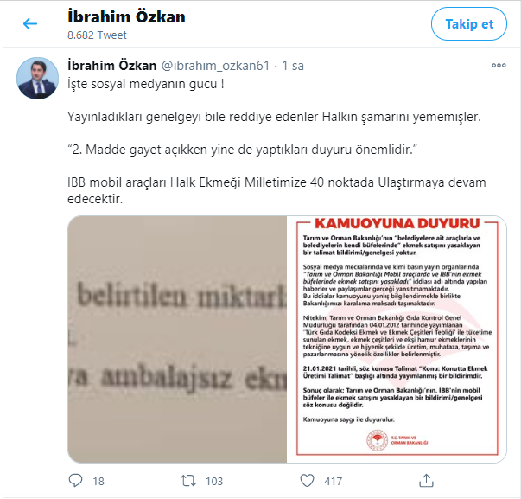Open İbrahim Özkan's profile picture
The image size is (521, 499).
37,78
